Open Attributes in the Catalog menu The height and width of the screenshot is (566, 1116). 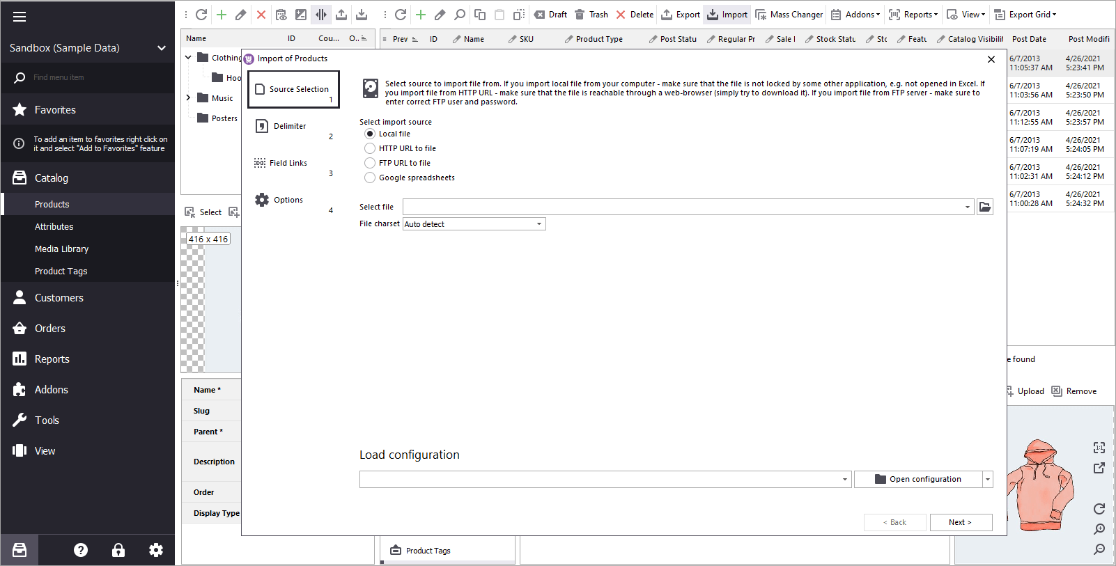coord(54,227)
